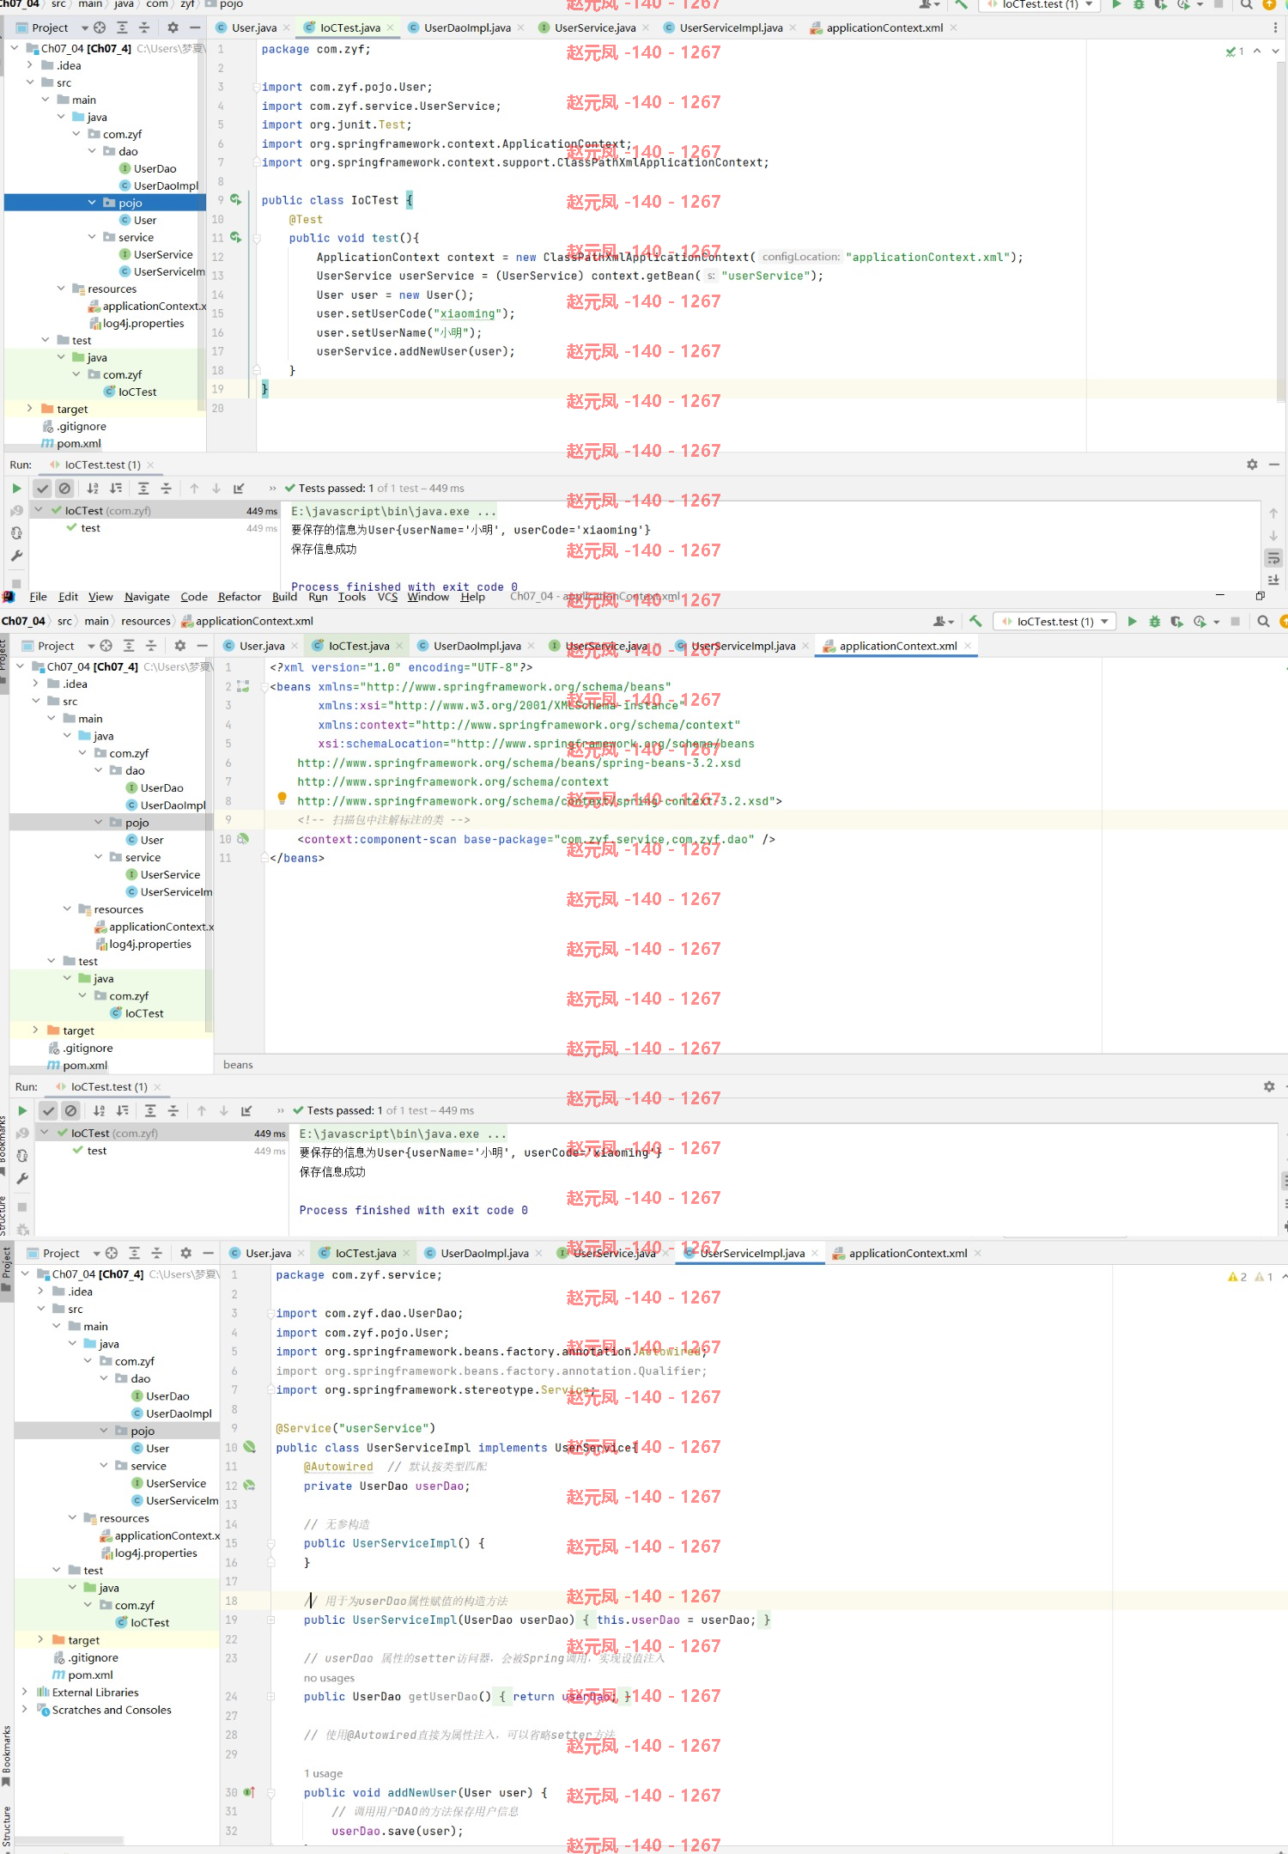Open IoCTest.test run configuration dropdown in applicationContext.xml window

(x=1054, y=621)
